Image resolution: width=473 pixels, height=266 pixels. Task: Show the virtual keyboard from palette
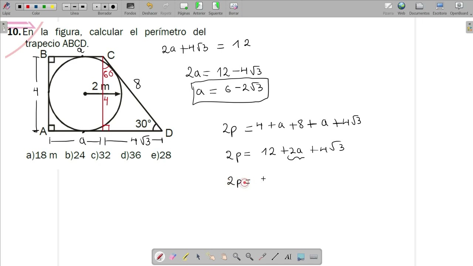point(314,257)
